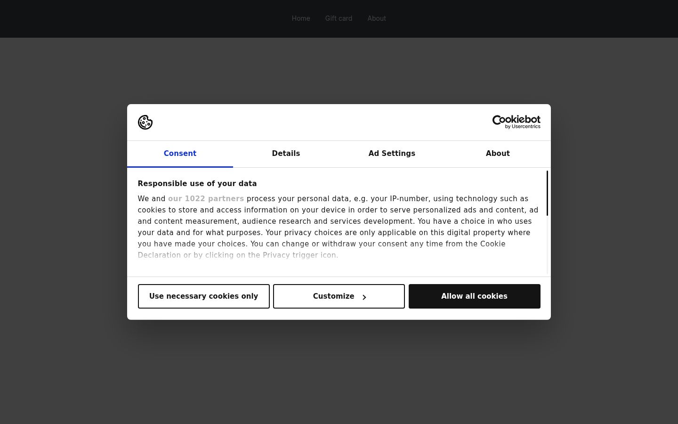Open the Cookiebot logo link
The image size is (678, 424).
[x=516, y=122]
